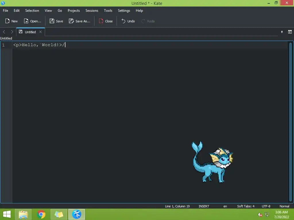This screenshot has height=220, width=294.
Task: Click the Kate title bar app icon
Action: point(3,3)
